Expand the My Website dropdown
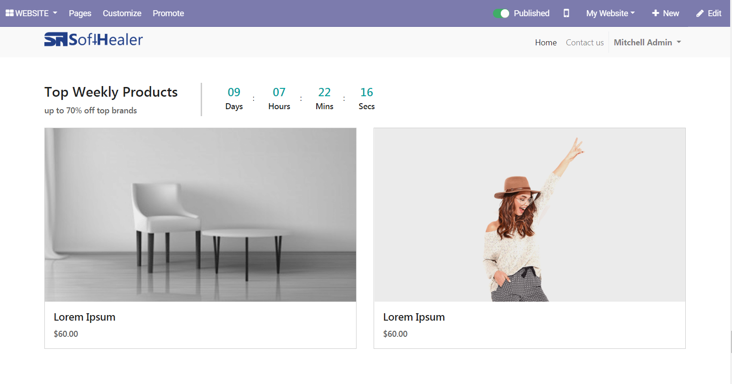This screenshot has width=732, height=384. pyautogui.click(x=610, y=13)
